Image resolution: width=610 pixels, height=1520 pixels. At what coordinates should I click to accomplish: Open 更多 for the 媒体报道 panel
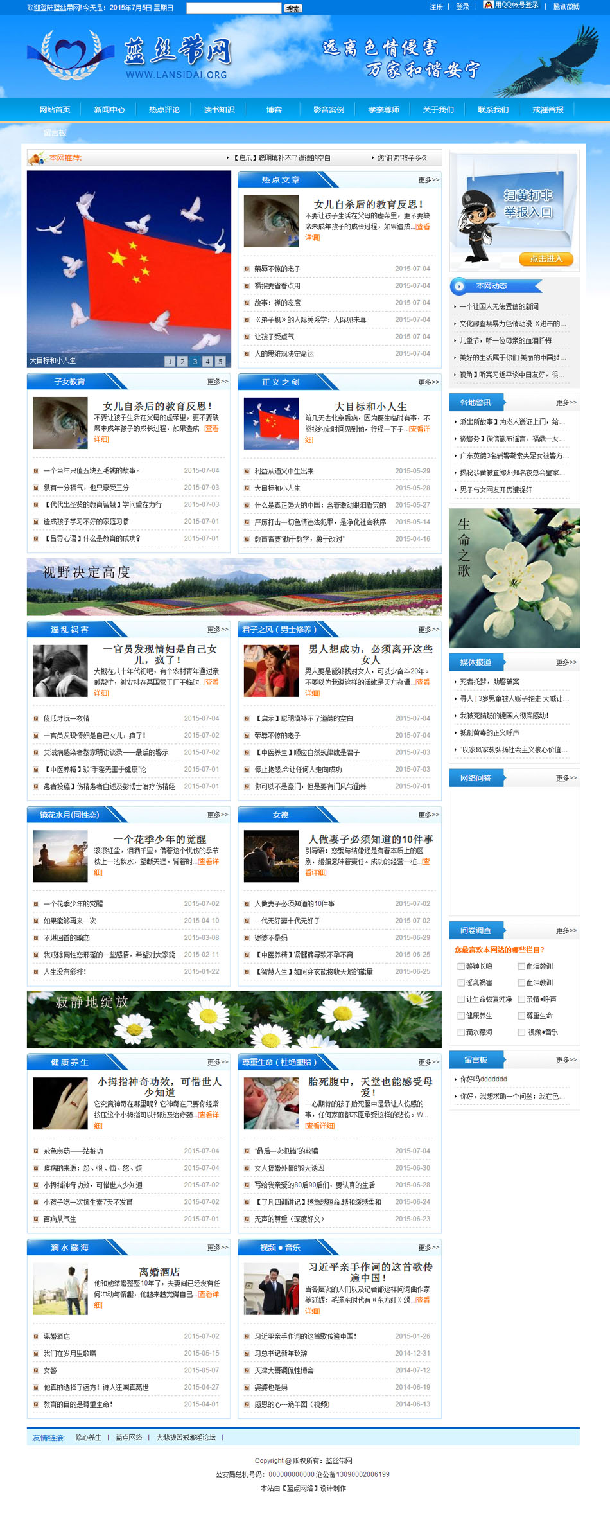[566, 662]
